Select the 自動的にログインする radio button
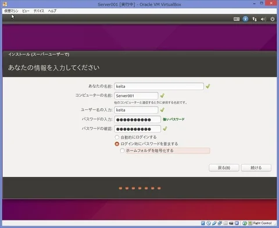 (117, 137)
